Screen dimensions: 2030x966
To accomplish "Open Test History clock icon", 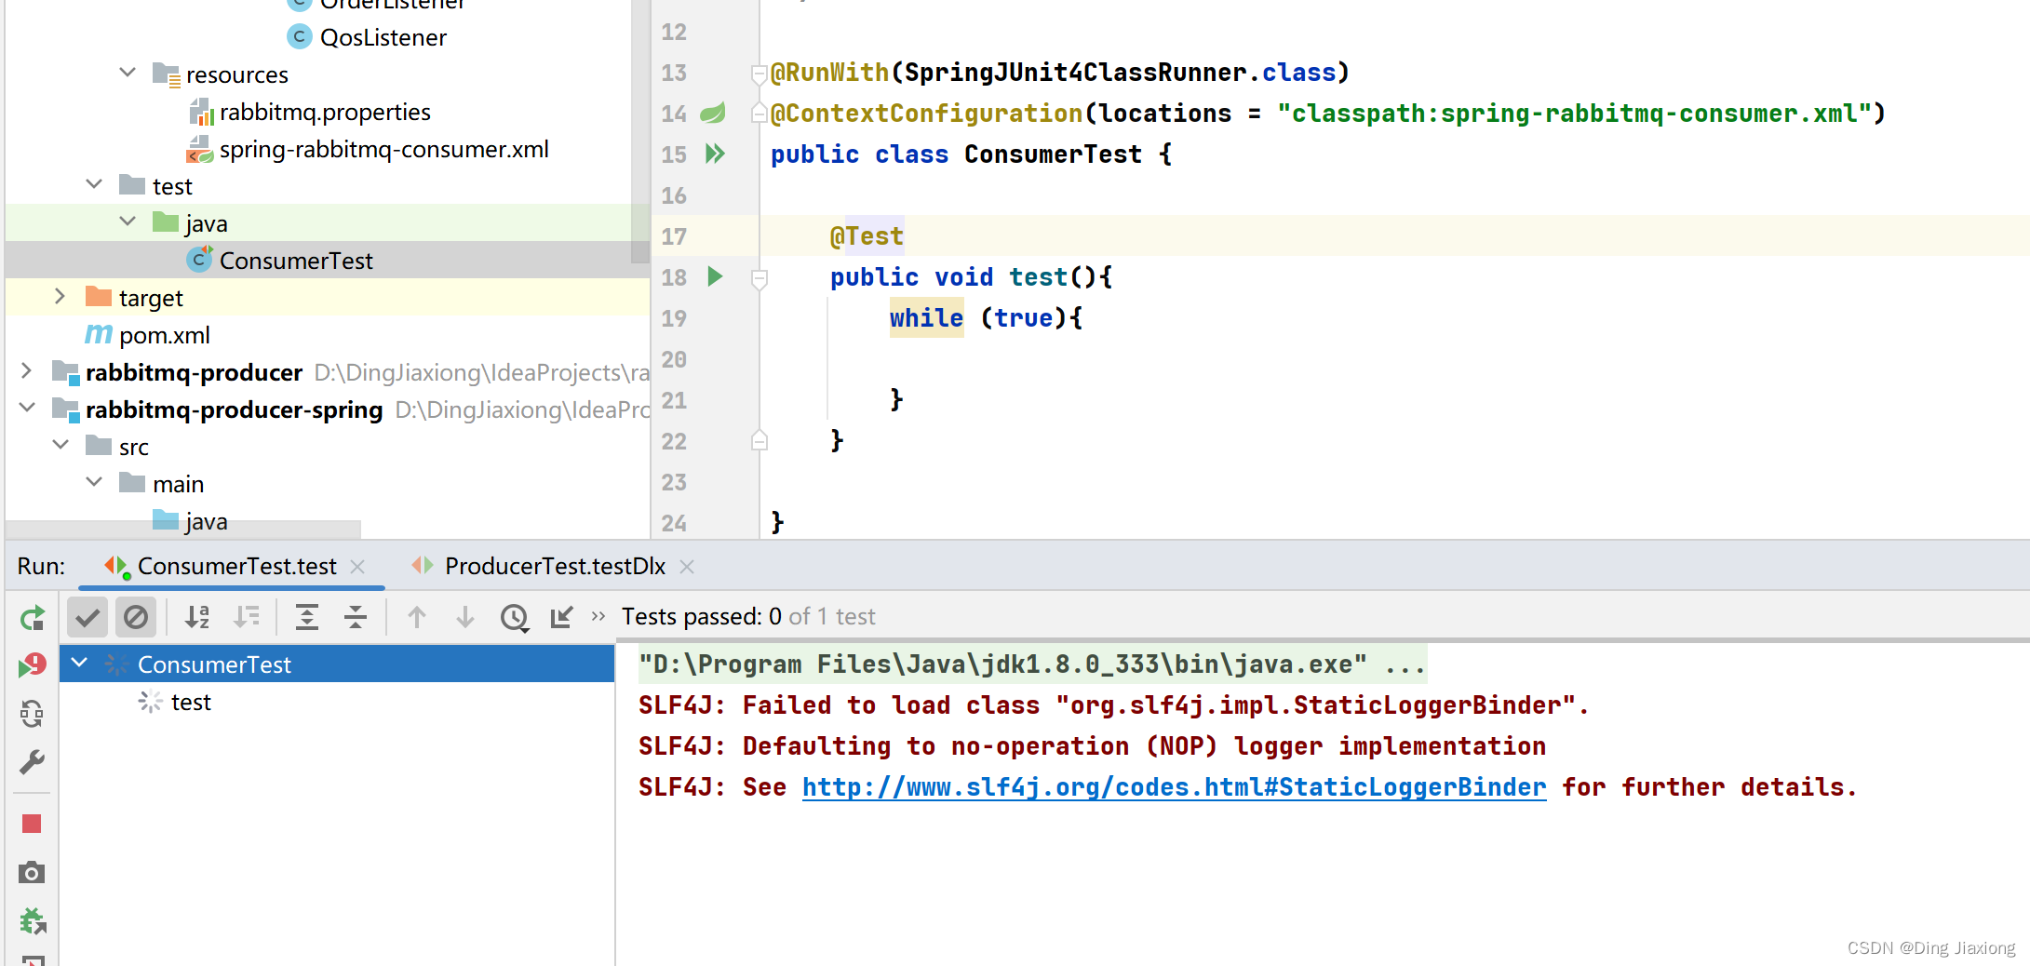I will [515, 617].
